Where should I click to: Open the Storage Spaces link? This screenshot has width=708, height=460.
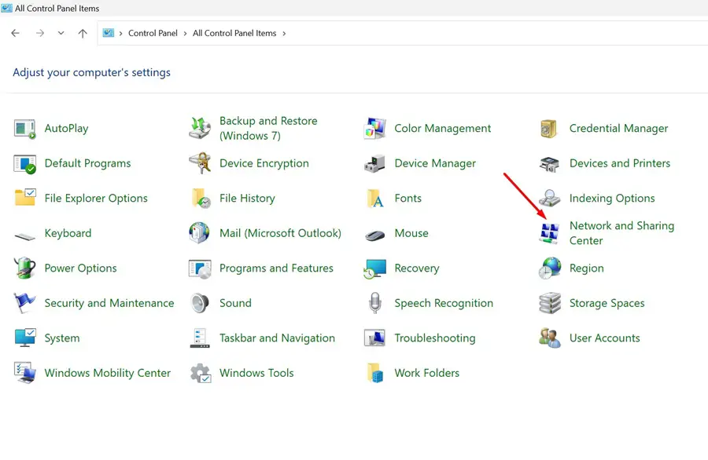click(607, 303)
